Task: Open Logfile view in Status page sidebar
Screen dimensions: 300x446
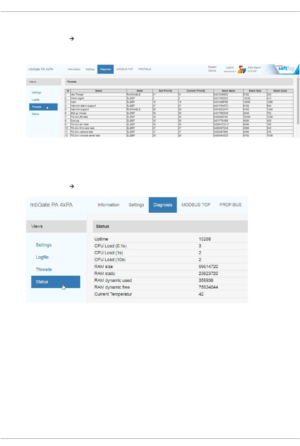Action: pos(42,257)
